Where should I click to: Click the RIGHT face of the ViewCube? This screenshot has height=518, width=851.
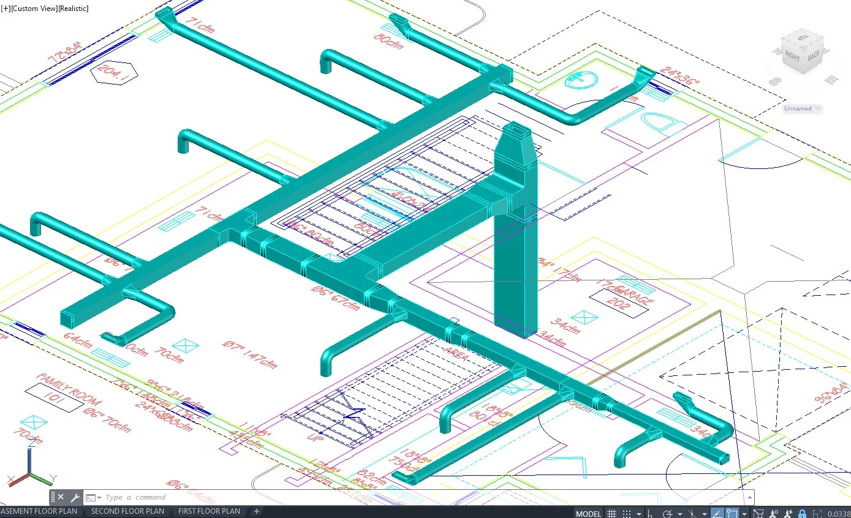pyautogui.click(x=793, y=57)
